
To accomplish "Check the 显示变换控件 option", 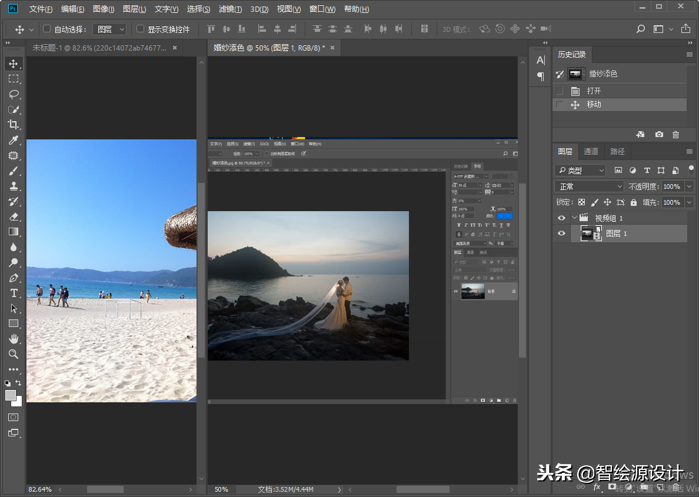I will click(140, 29).
